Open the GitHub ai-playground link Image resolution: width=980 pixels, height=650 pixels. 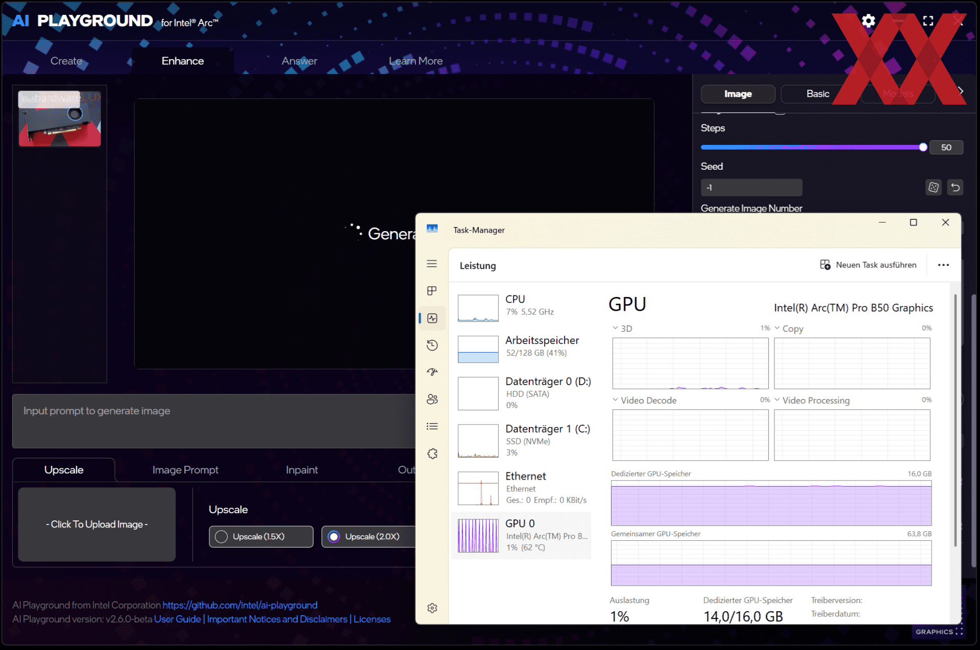tap(240, 605)
